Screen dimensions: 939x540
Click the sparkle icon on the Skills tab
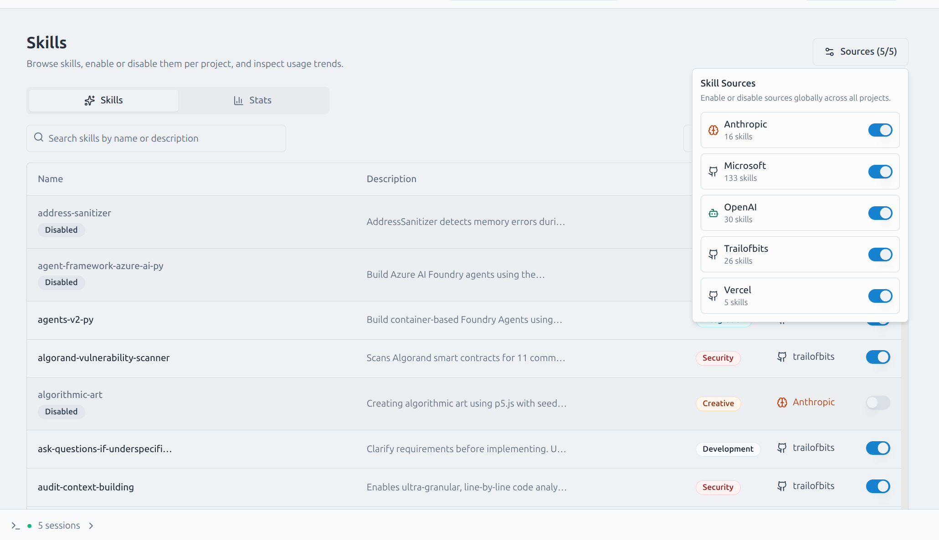point(90,101)
